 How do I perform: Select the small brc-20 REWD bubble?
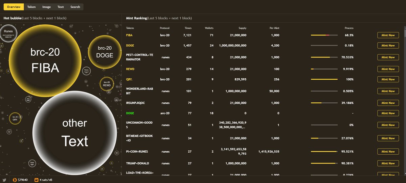pos(107,84)
